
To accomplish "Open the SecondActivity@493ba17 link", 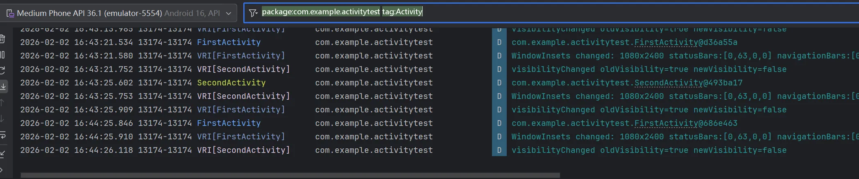I will (x=688, y=83).
